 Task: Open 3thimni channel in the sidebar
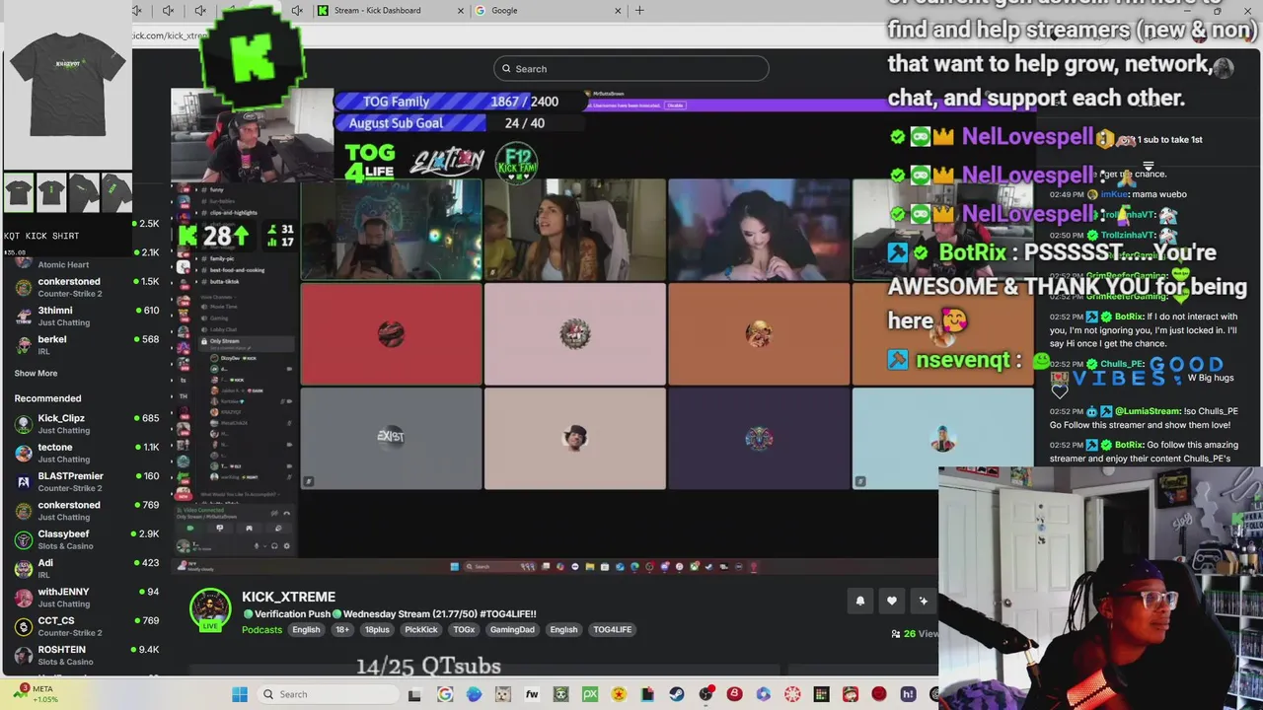tap(87, 316)
